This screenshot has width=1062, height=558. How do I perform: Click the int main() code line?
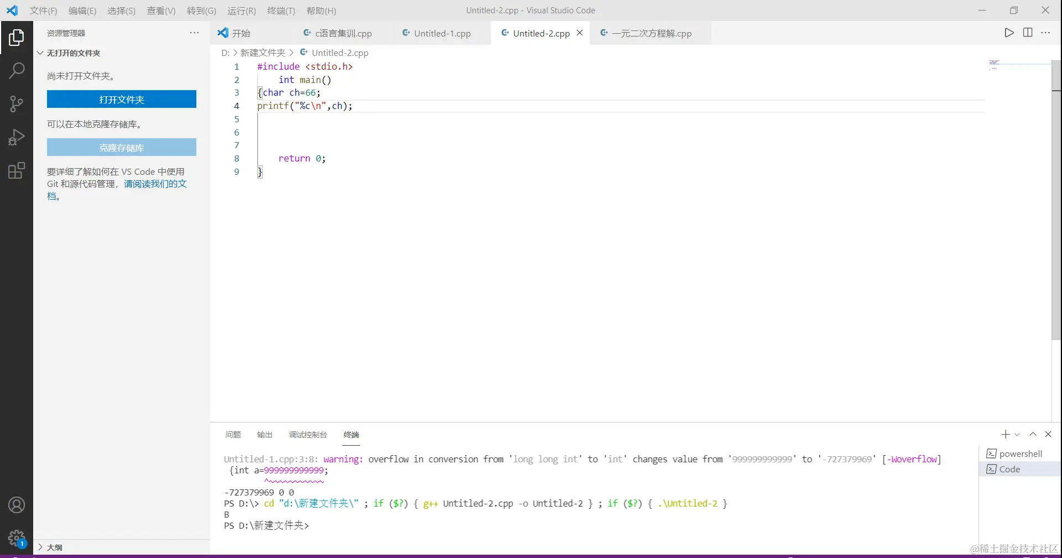[305, 80]
